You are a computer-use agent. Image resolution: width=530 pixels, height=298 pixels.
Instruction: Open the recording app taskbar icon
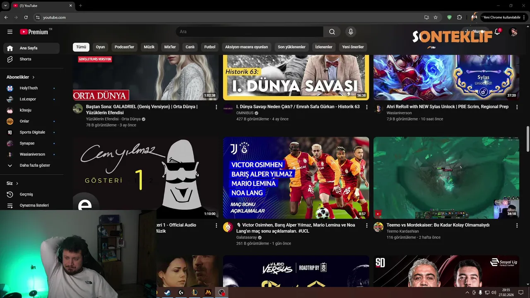222,293
